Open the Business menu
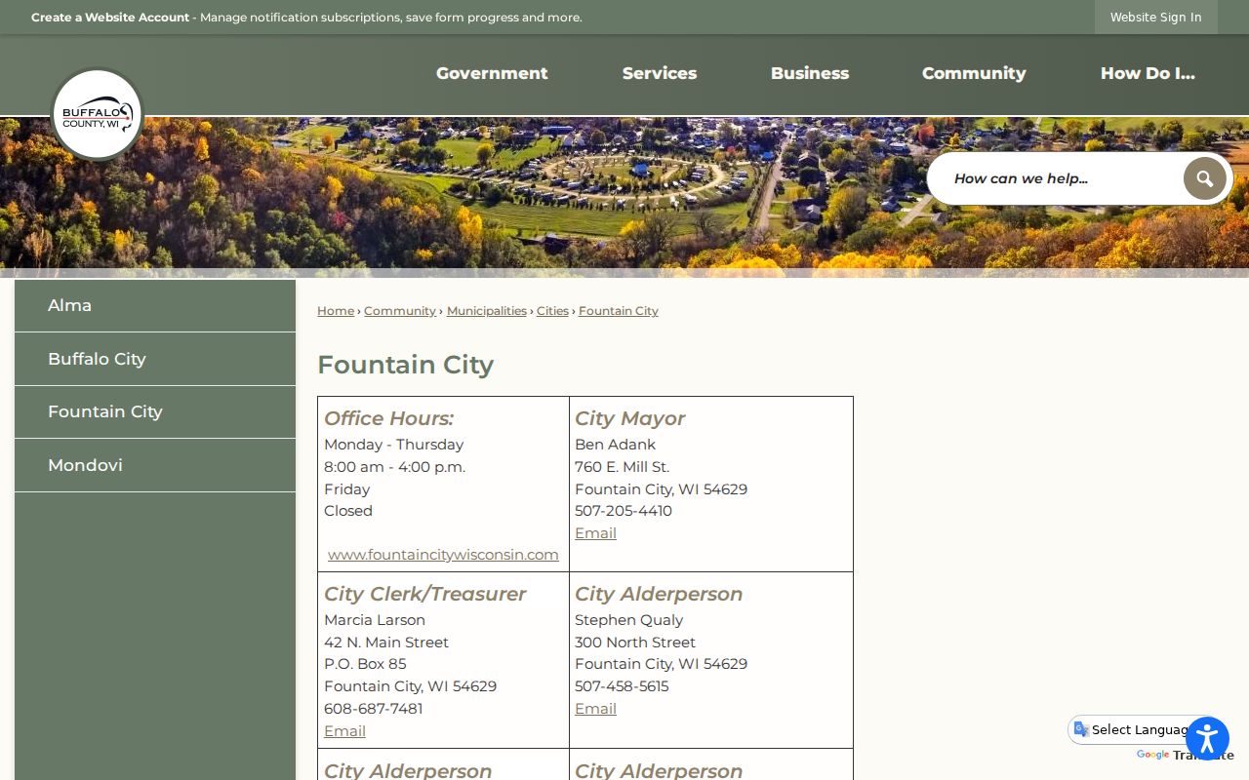This screenshot has width=1249, height=780. click(810, 73)
